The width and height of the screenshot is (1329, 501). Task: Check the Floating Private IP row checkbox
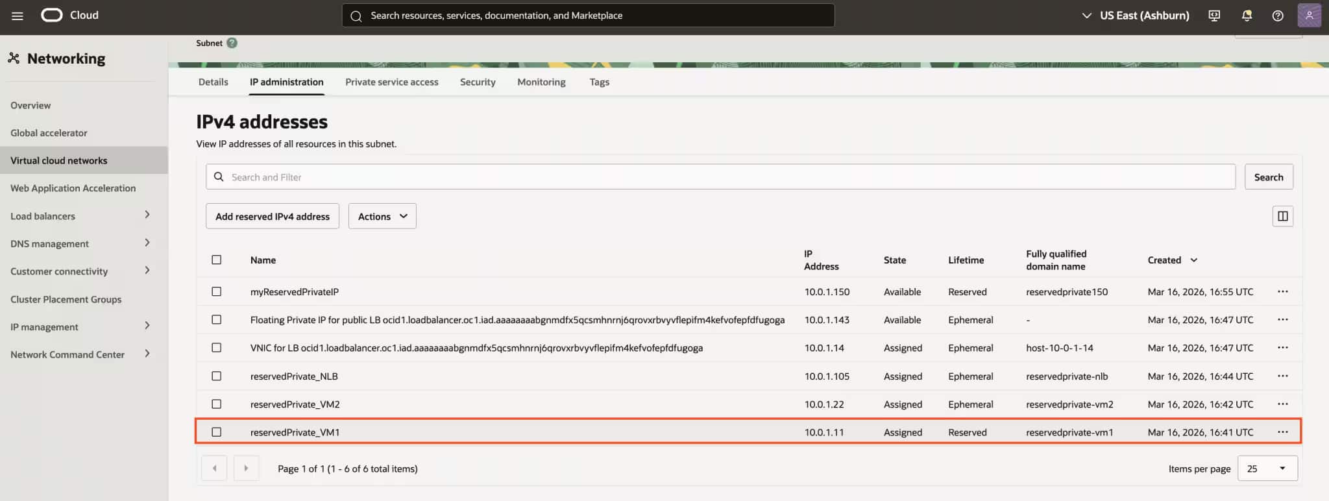(217, 319)
